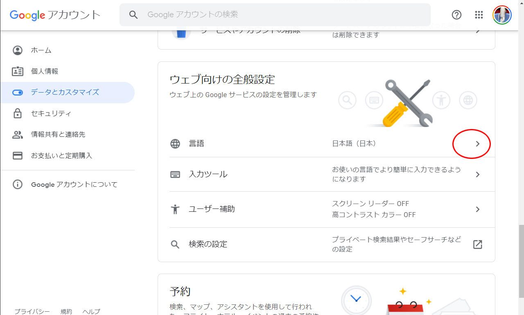
Task: Open 検索の設定 external link icon
Action: [x=477, y=245]
